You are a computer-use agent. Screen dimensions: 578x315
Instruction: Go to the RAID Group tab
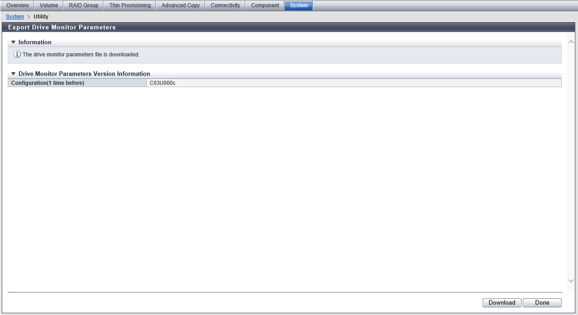84,5
